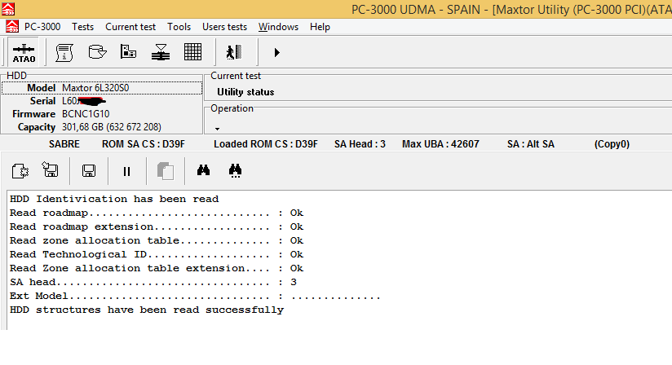
Task: Open the Windows menu
Action: coord(278,27)
